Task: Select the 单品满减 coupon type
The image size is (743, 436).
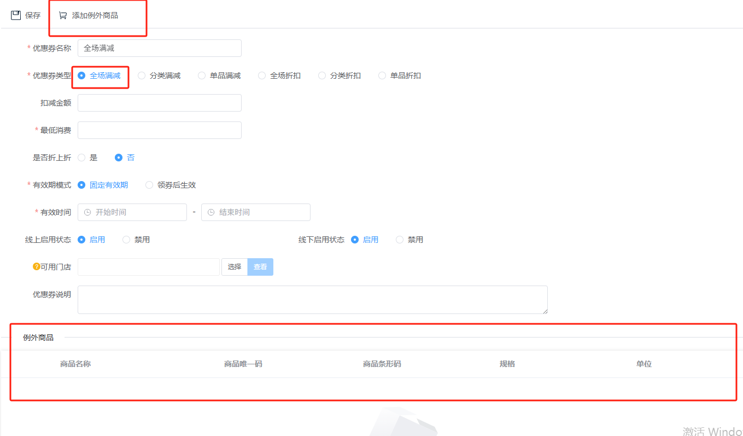Action: 202,75
